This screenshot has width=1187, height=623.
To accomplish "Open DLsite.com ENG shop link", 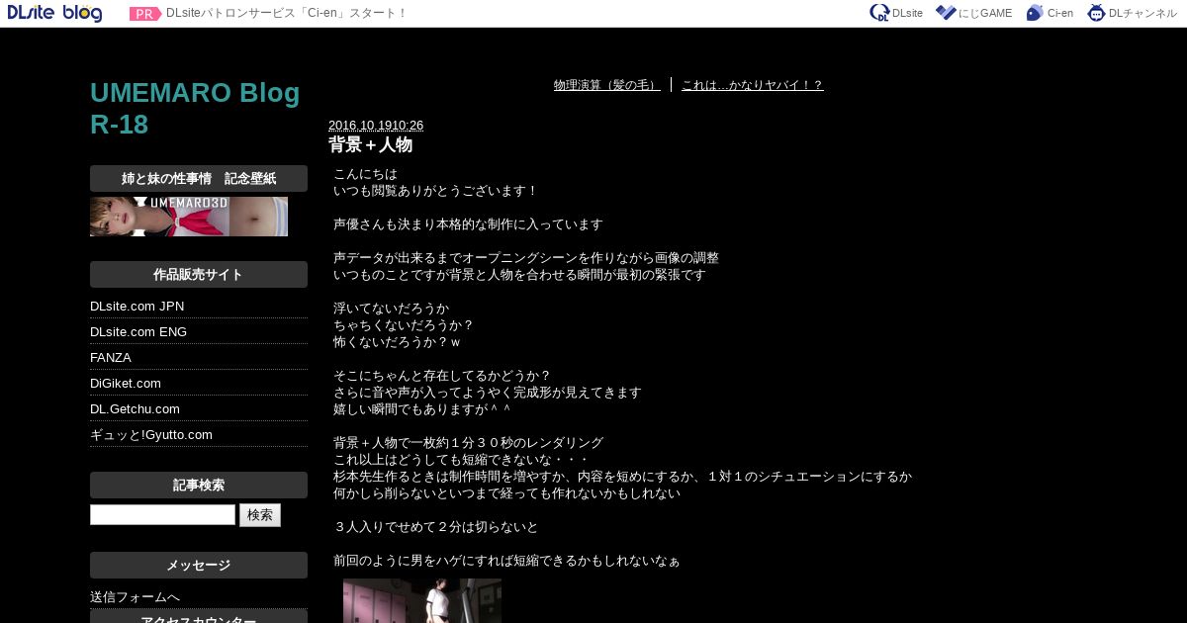I will point(138,332).
